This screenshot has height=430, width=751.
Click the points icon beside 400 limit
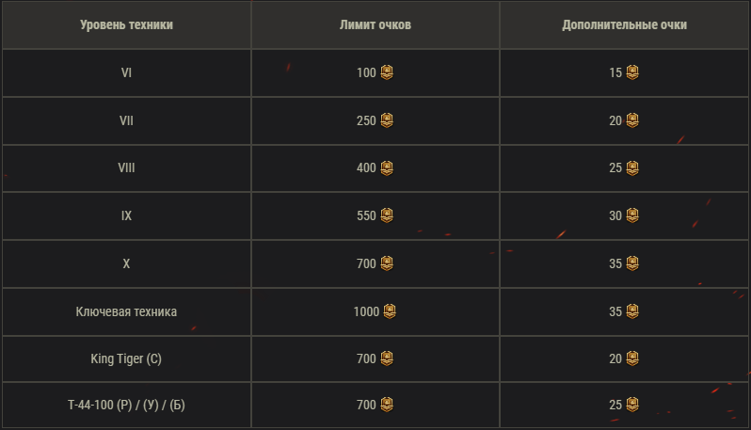[387, 168]
